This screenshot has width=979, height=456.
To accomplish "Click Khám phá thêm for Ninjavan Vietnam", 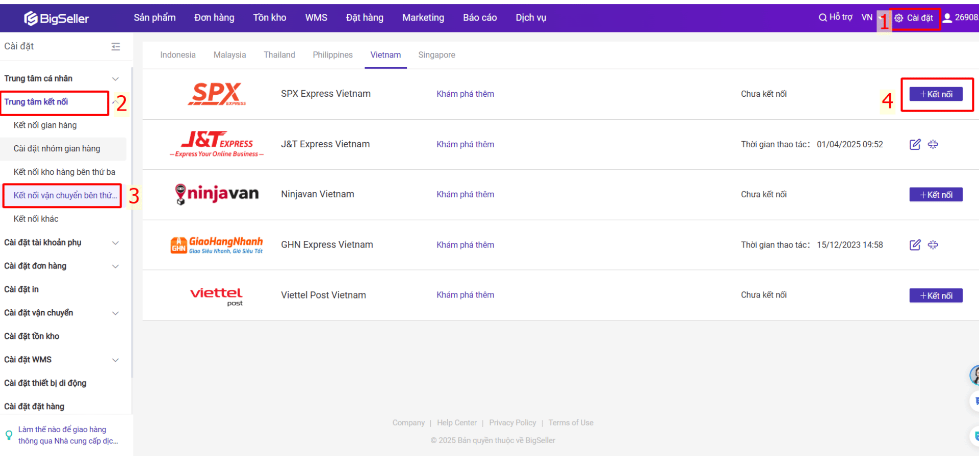I will [x=465, y=194].
